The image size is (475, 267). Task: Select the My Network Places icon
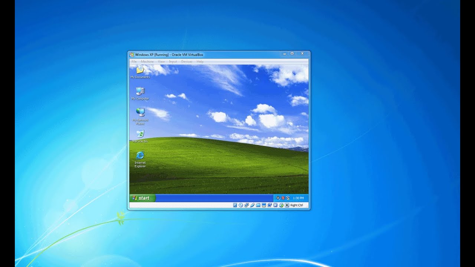click(x=140, y=116)
